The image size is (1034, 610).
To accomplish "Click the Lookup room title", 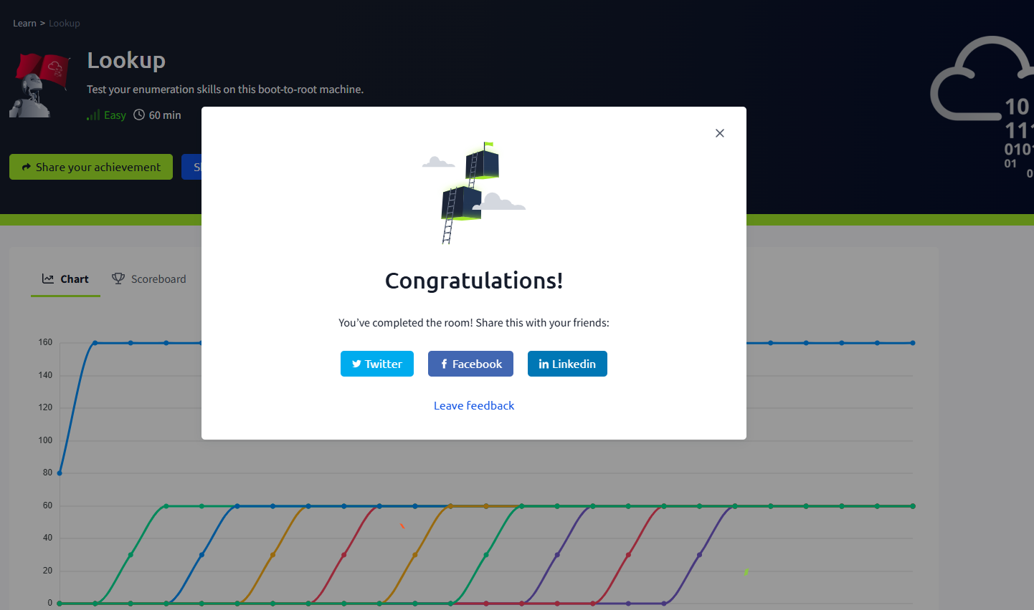I will [x=126, y=60].
